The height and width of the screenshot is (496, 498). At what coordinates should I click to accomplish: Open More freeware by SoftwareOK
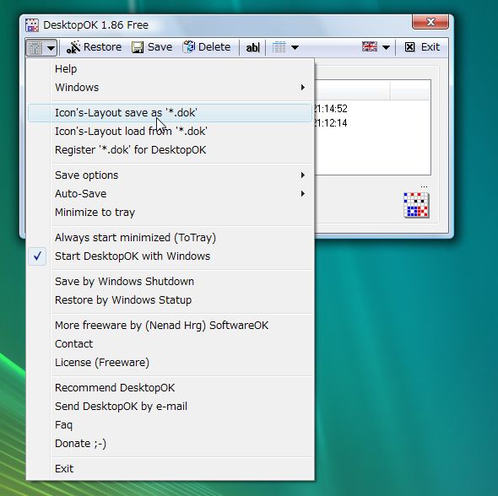pyautogui.click(x=171, y=326)
